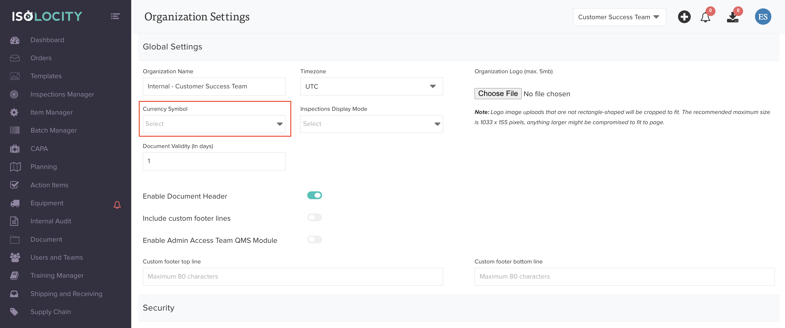
Task: Enable Include custom footer lines toggle
Action: coord(315,218)
